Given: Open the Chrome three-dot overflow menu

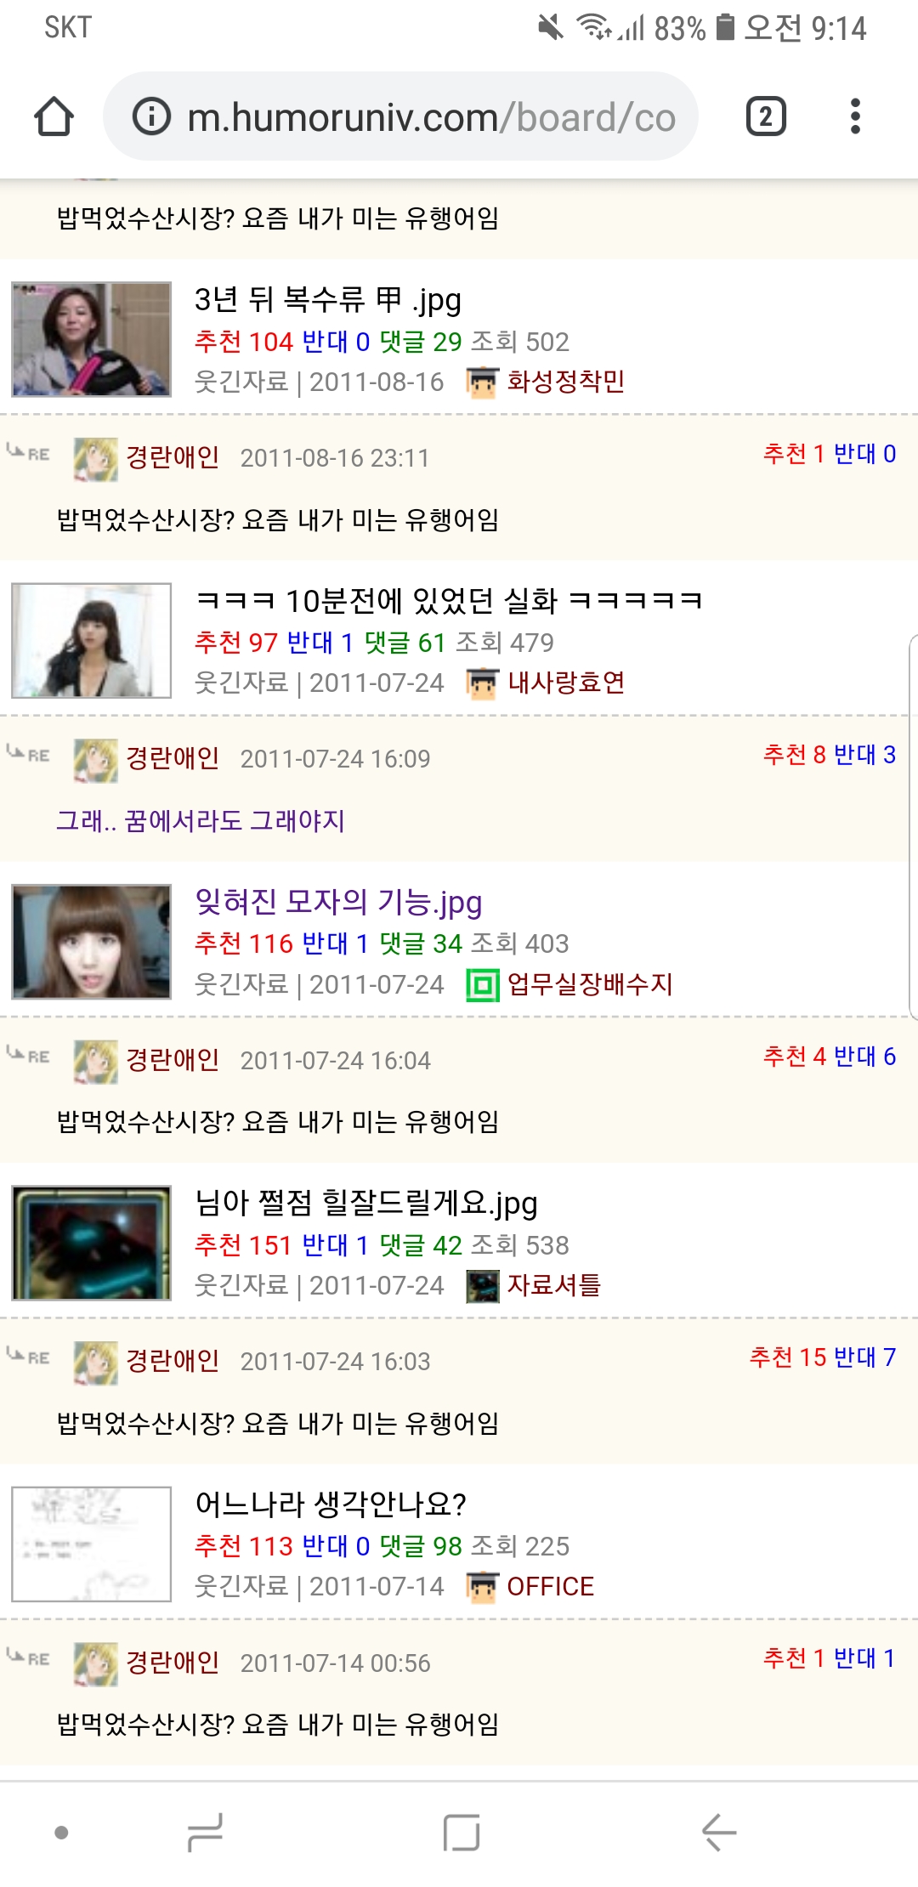Looking at the screenshot, I should tap(855, 116).
